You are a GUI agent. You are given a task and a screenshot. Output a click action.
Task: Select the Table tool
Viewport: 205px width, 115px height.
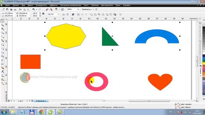[2, 64]
